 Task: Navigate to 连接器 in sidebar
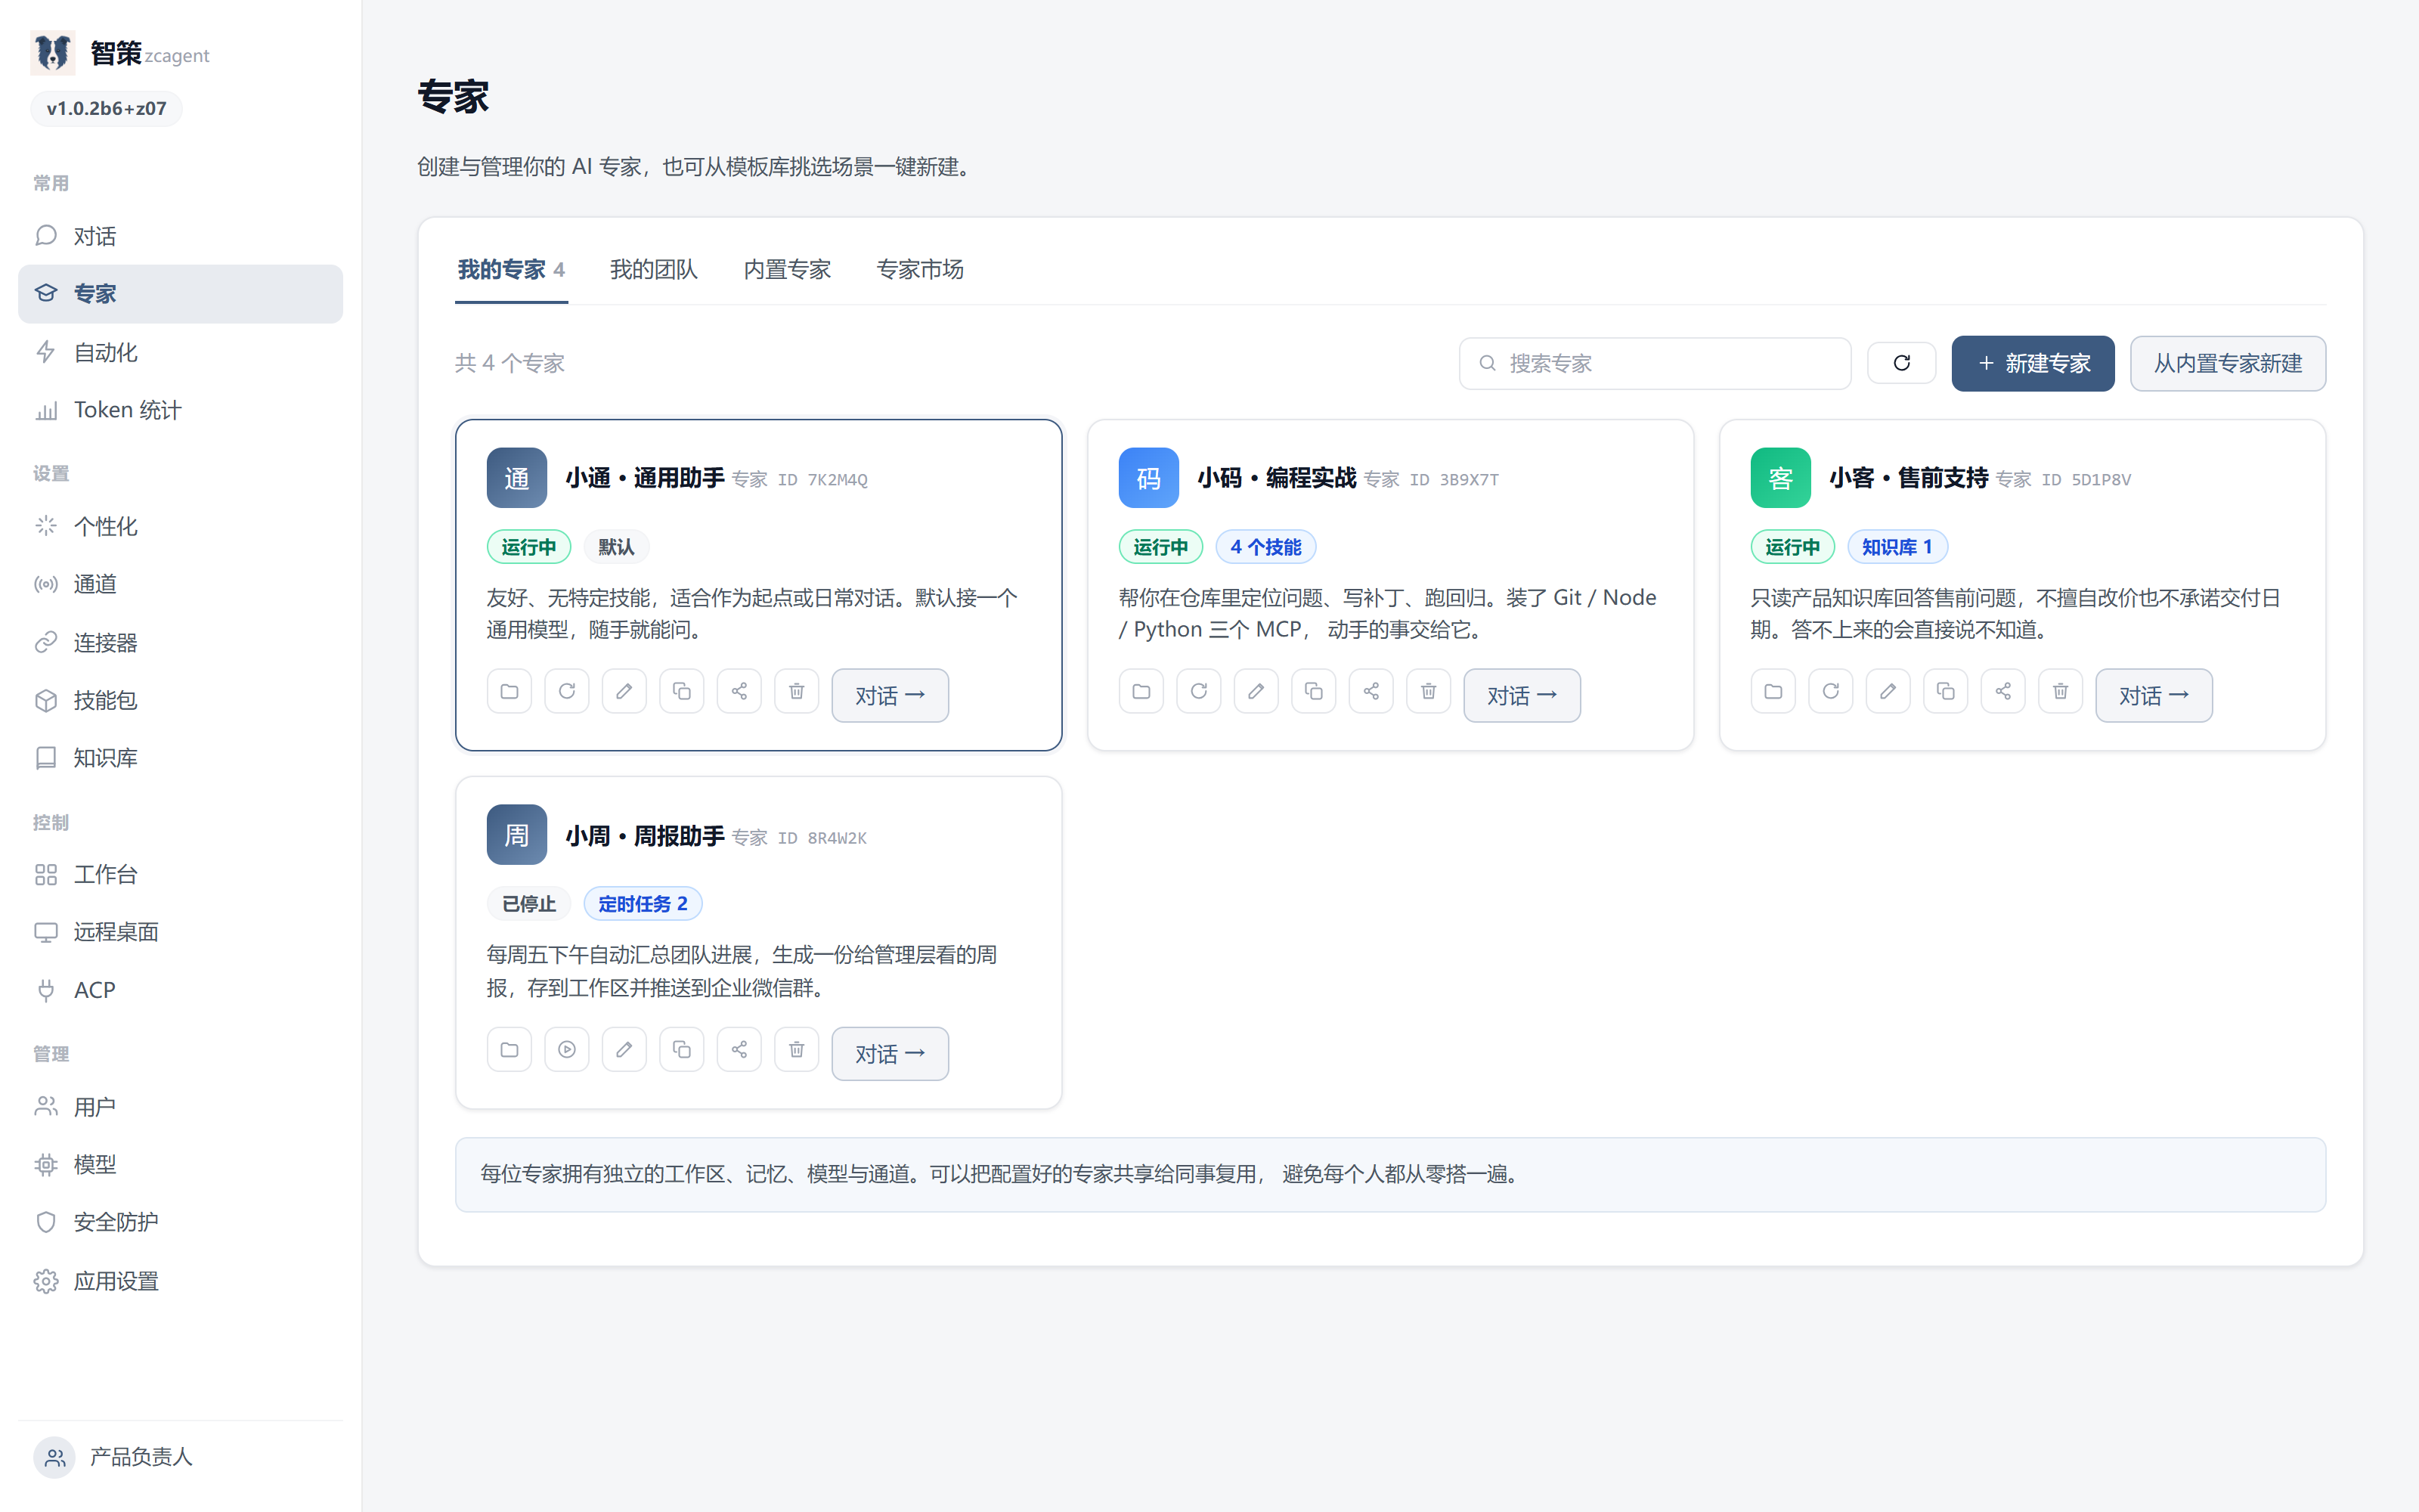(180, 642)
